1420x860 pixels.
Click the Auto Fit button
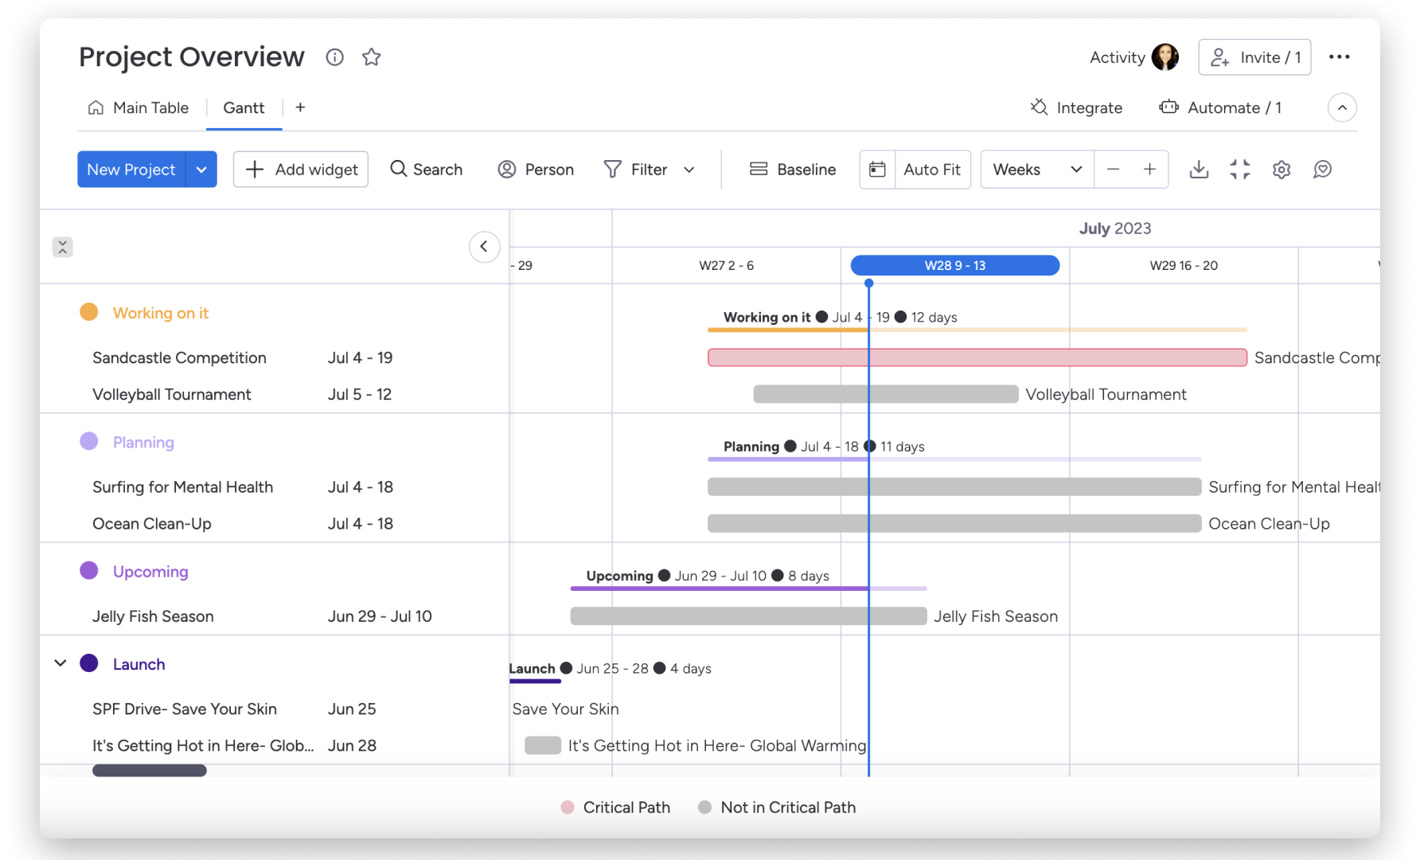tap(931, 169)
